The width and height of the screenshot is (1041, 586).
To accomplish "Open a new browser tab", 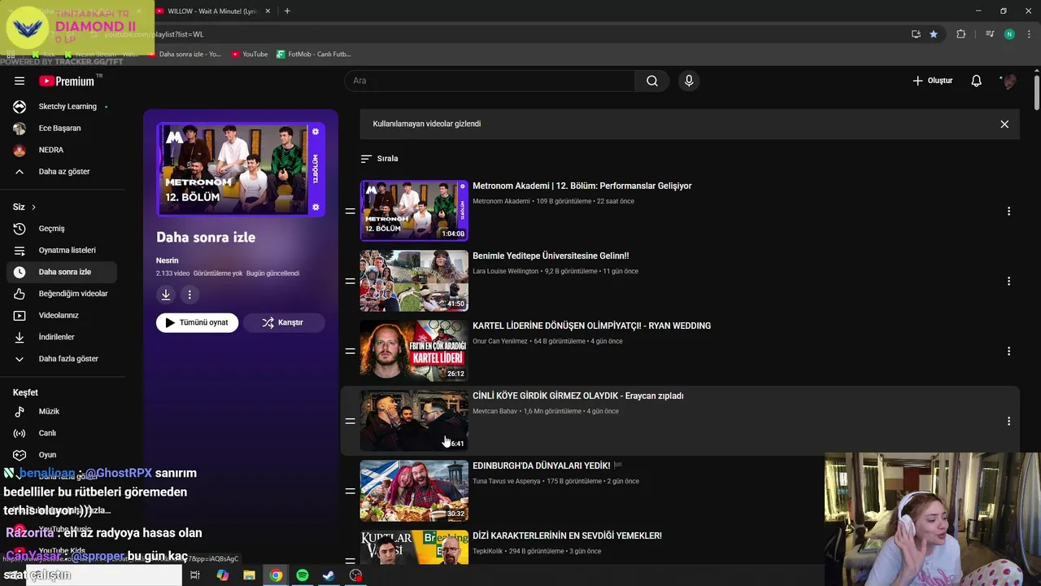I will click(x=287, y=11).
